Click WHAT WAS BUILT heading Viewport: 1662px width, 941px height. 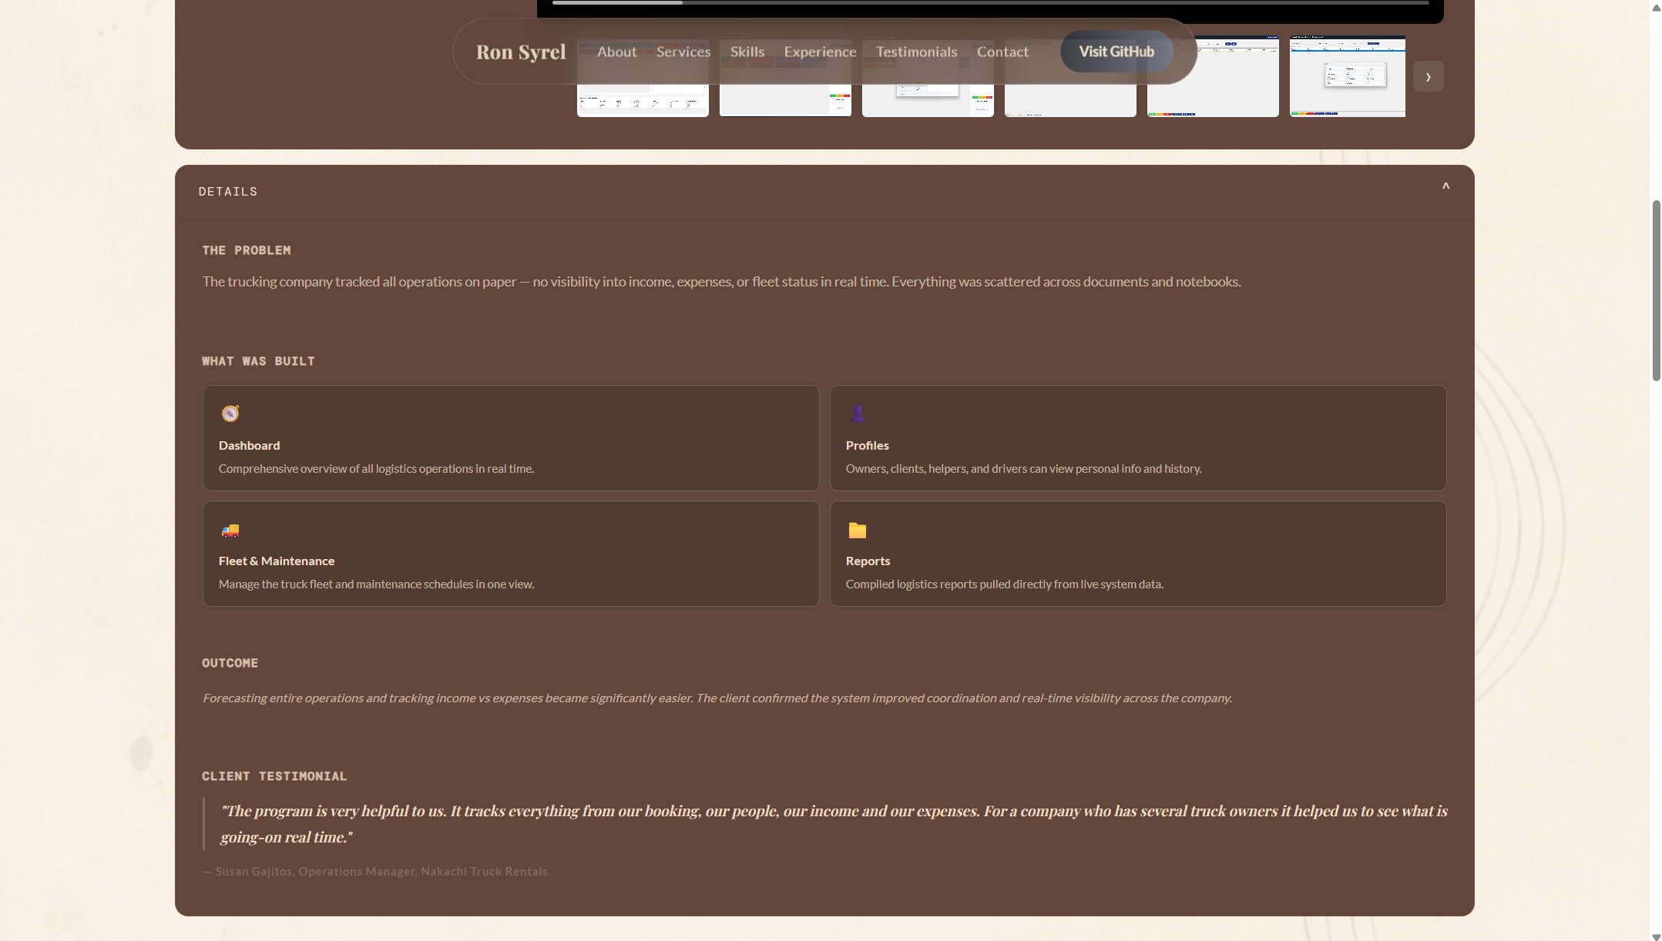(258, 361)
